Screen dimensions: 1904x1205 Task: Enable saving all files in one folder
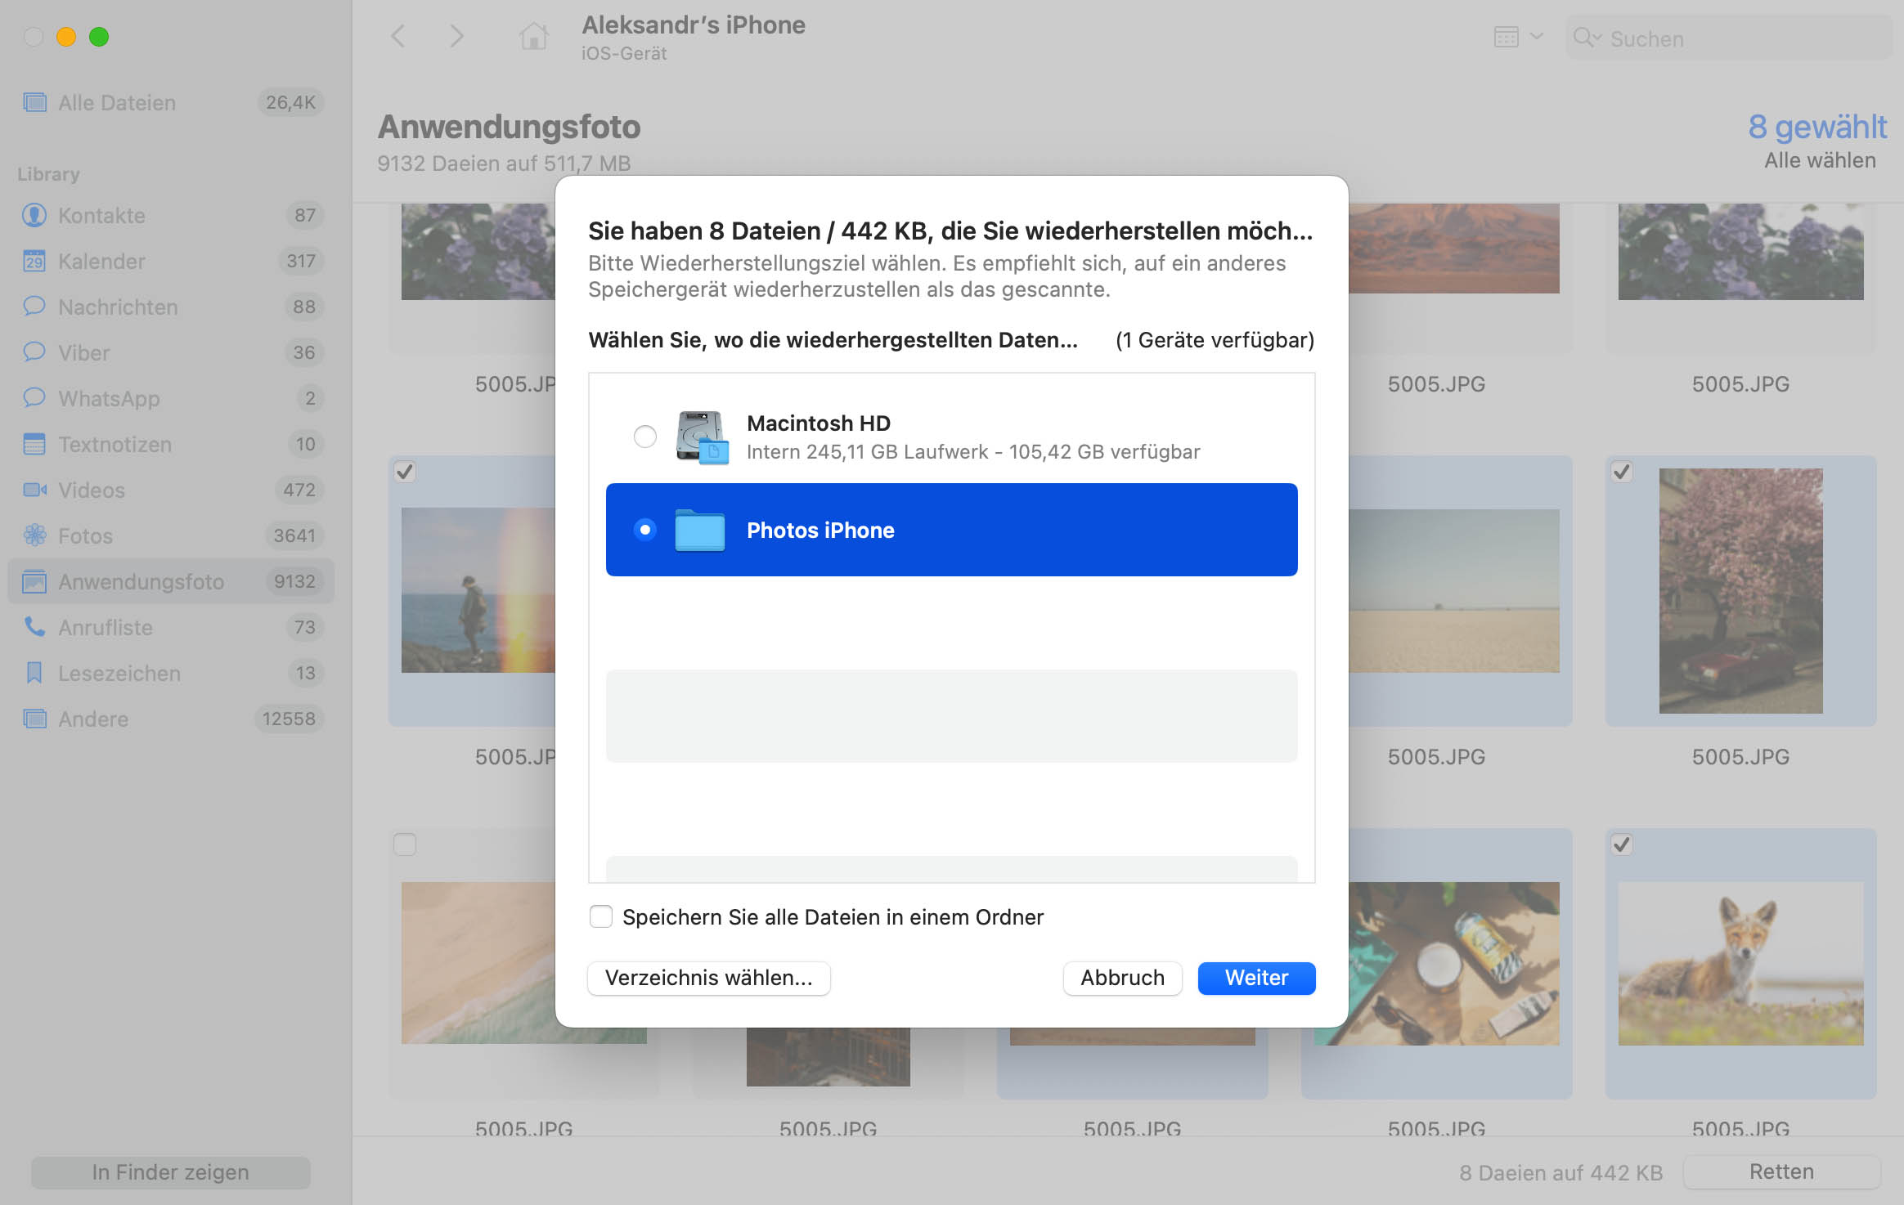[x=601, y=916]
